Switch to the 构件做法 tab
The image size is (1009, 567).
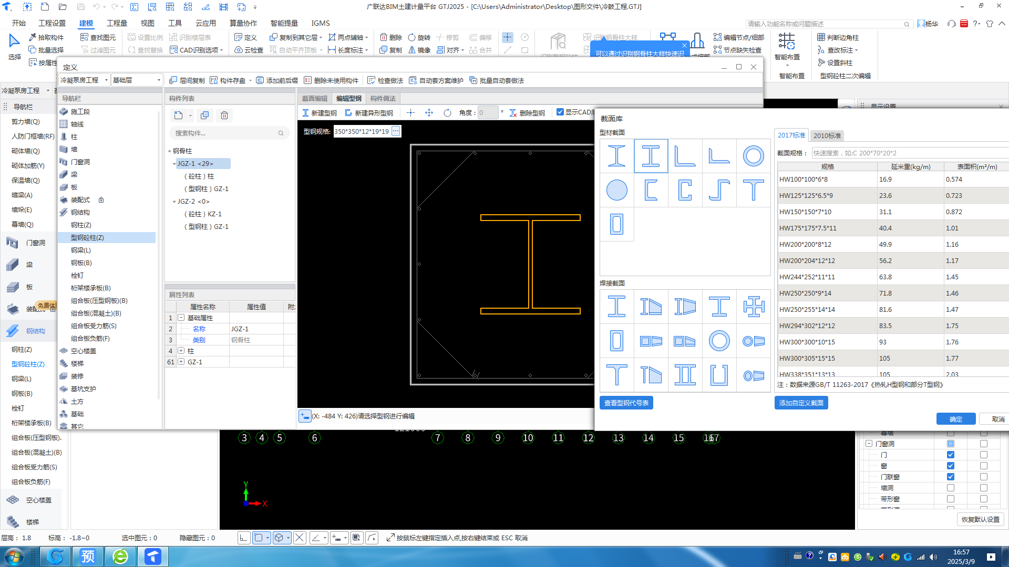click(383, 98)
